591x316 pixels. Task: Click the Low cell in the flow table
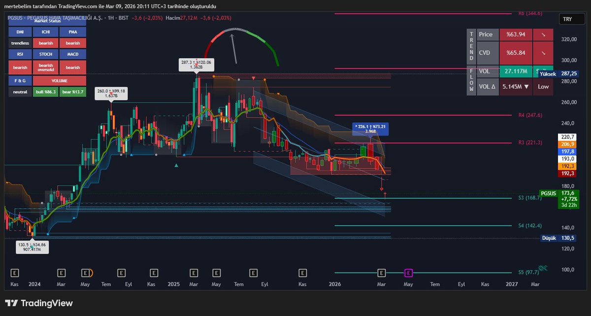click(543, 86)
